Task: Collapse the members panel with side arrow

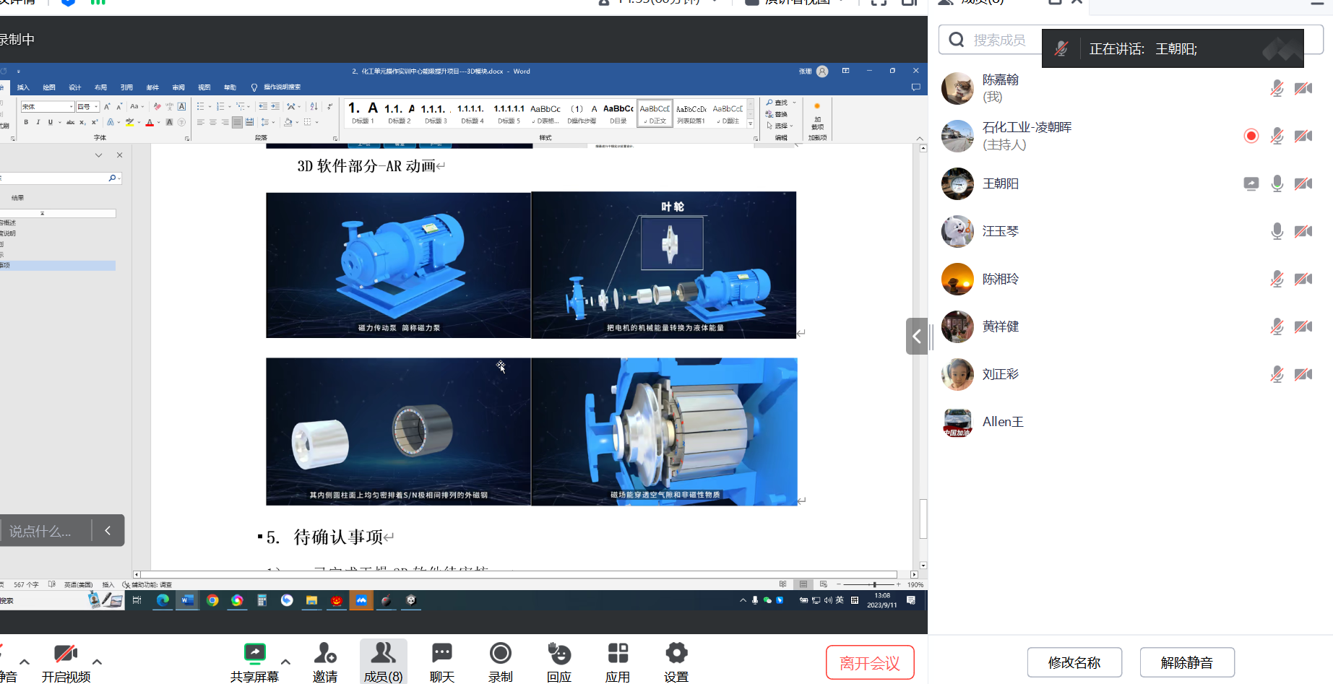Action: coord(916,337)
